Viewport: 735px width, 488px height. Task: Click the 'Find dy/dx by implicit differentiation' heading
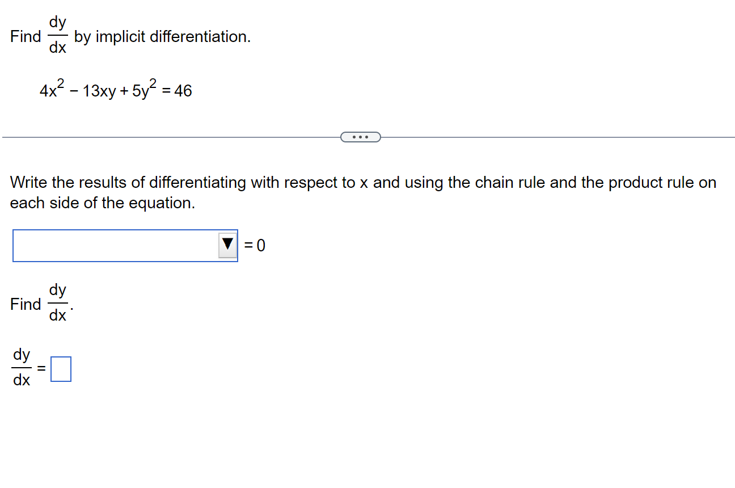[x=130, y=36]
